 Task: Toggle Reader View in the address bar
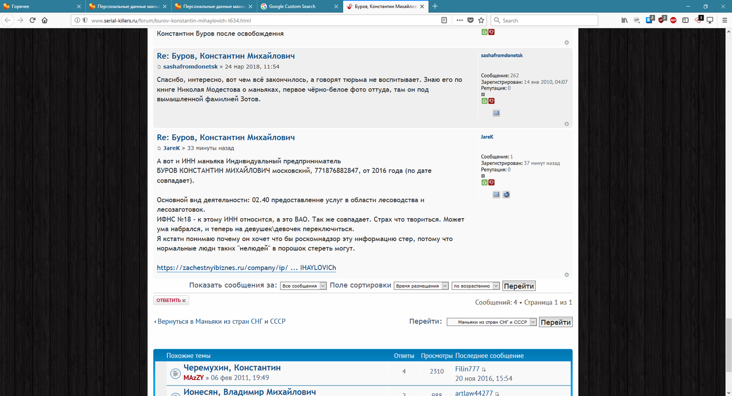444,20
